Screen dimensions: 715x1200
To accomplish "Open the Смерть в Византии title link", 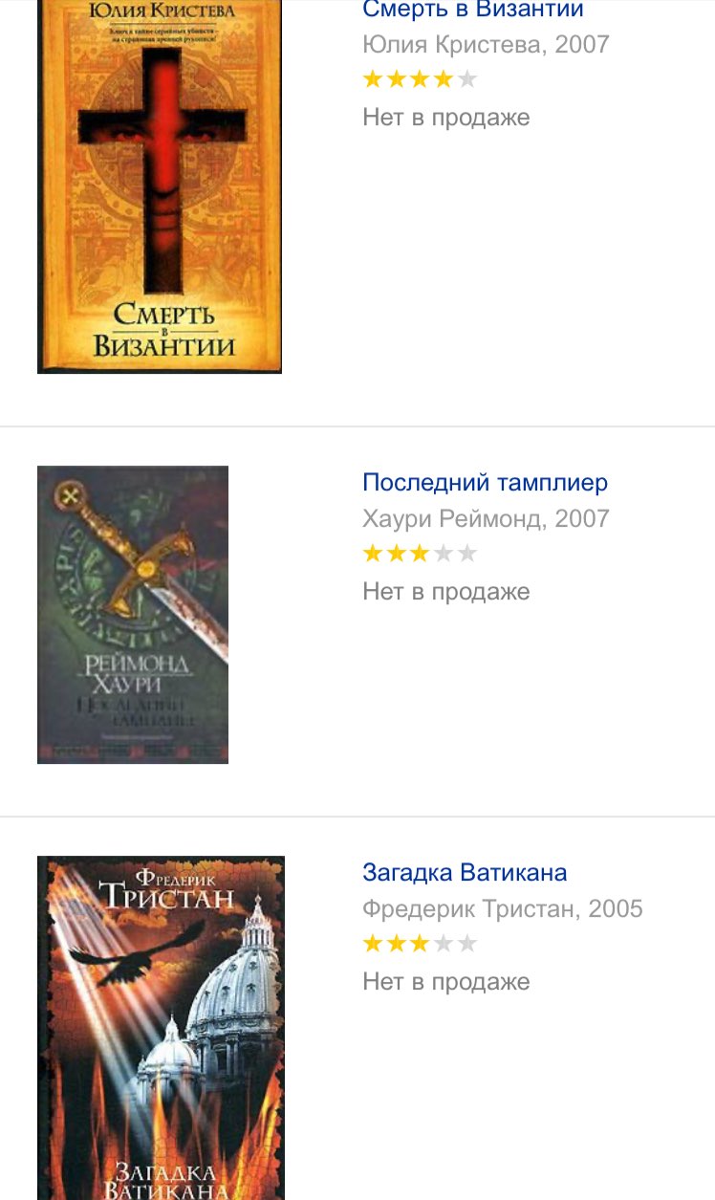I will point(473,11).
